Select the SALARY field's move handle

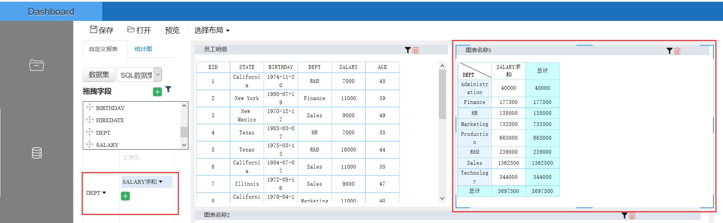tap(90, 144)
